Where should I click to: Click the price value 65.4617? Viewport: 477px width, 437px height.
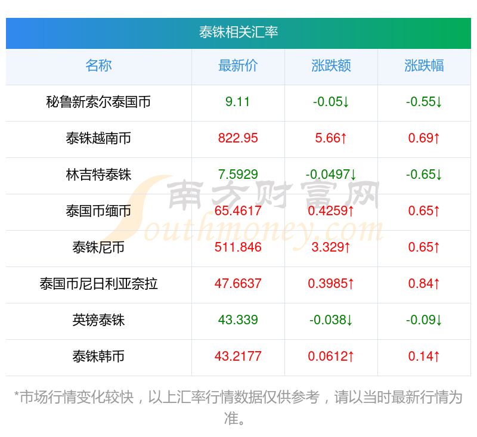tap(238, 210)
